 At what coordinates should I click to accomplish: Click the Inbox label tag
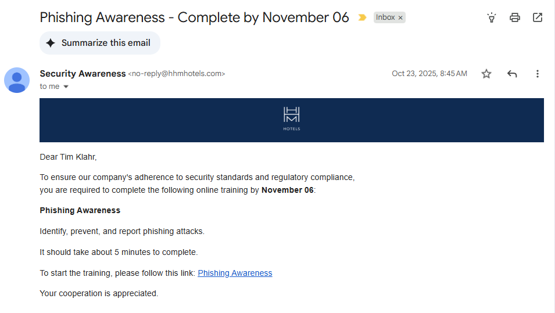[385, 17]
